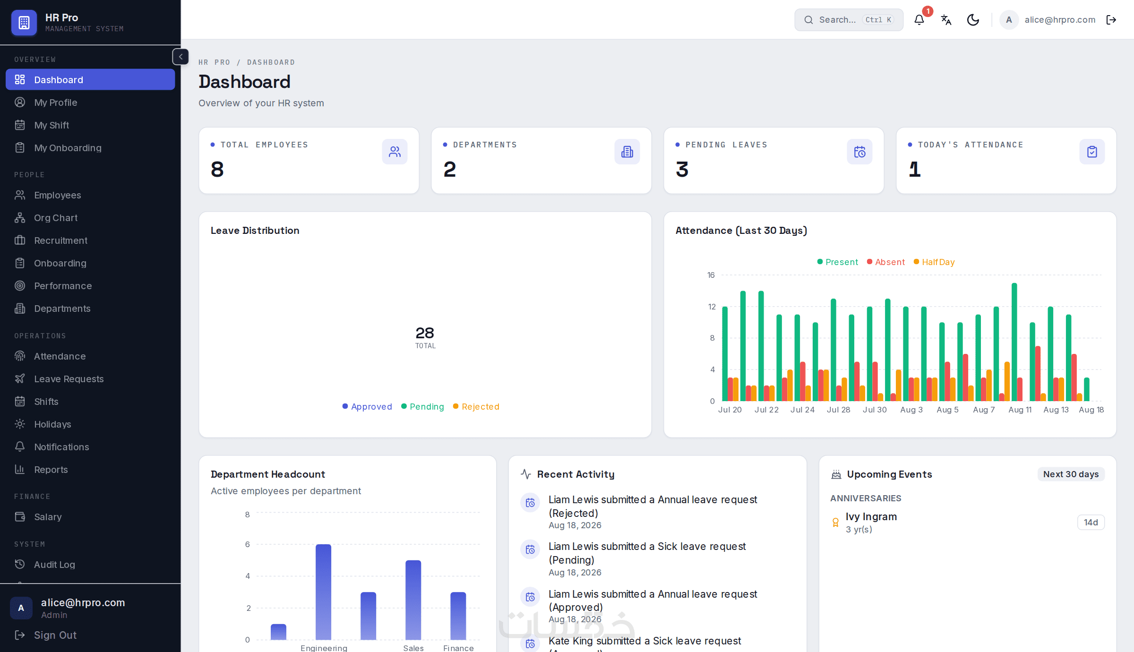Collapse the sidebar with chevron button

180,57
